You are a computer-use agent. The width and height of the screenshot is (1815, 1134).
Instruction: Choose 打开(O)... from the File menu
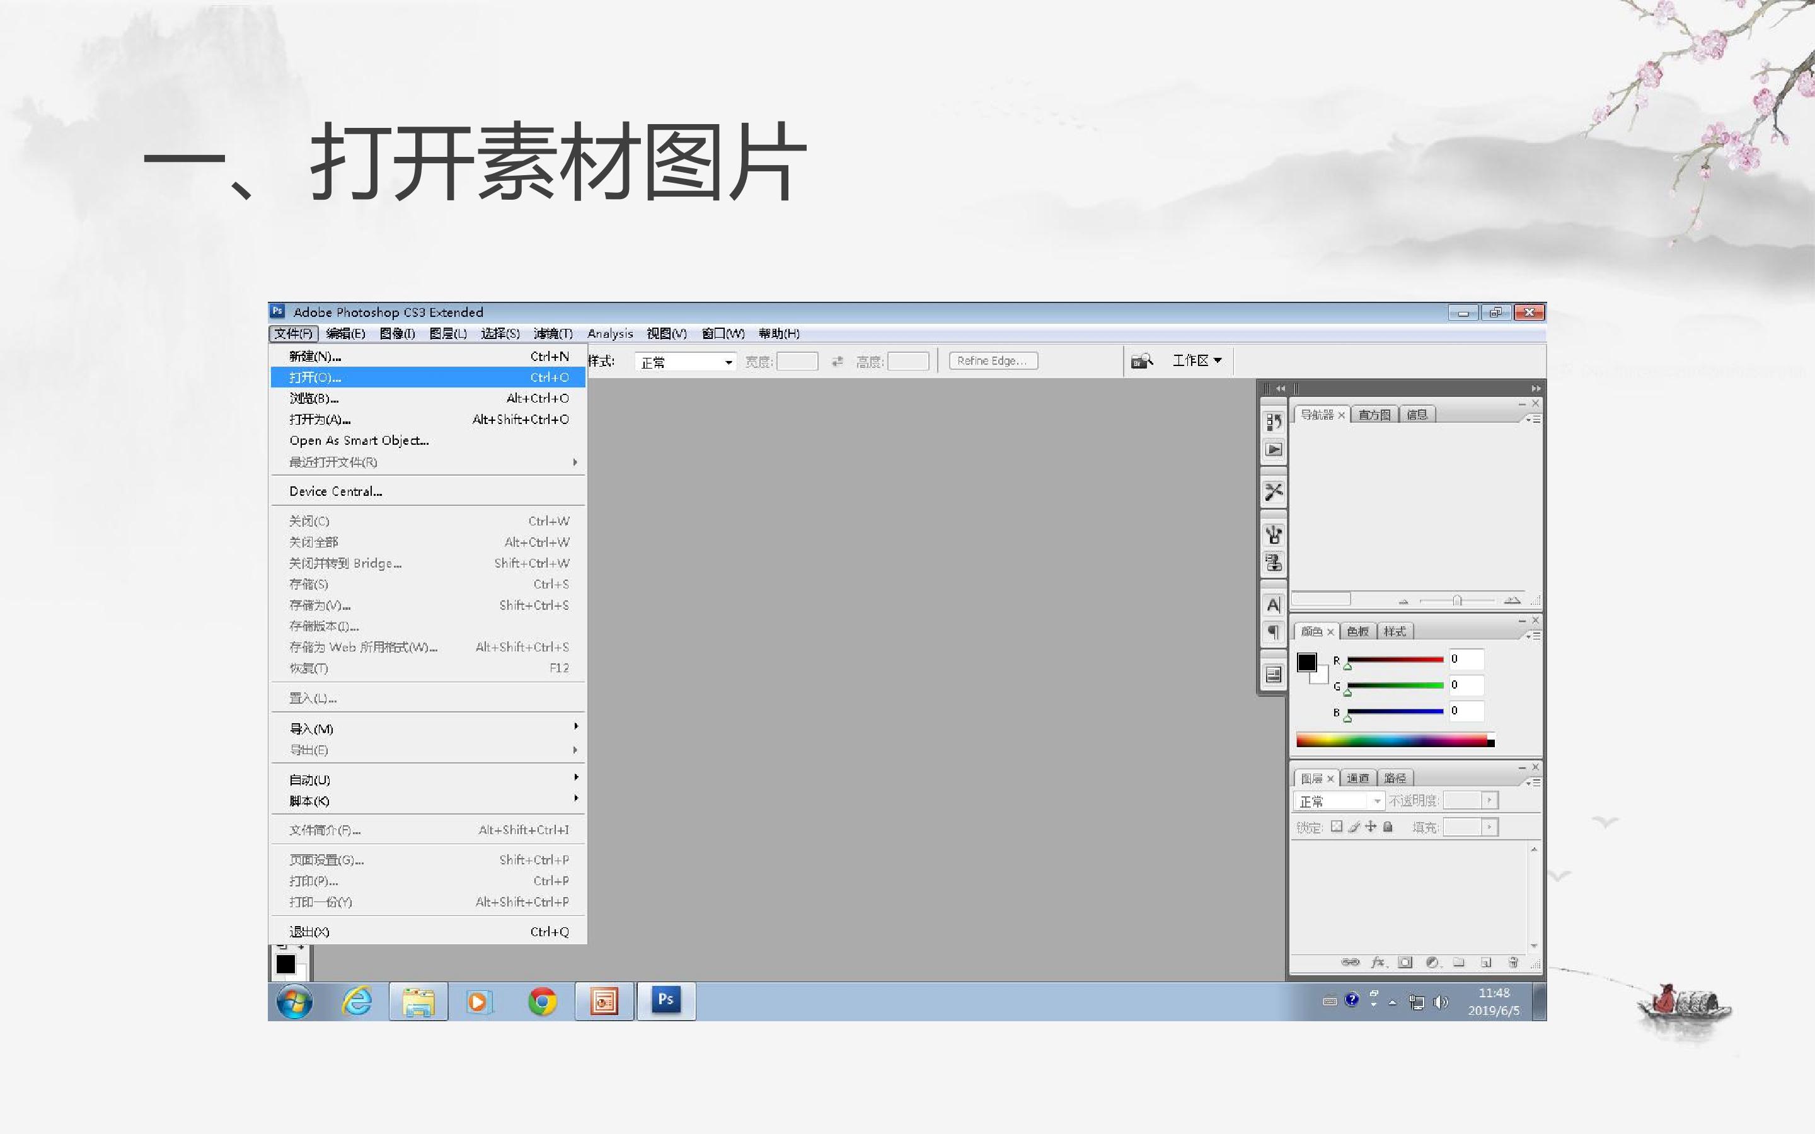click(x=427, y=377)
